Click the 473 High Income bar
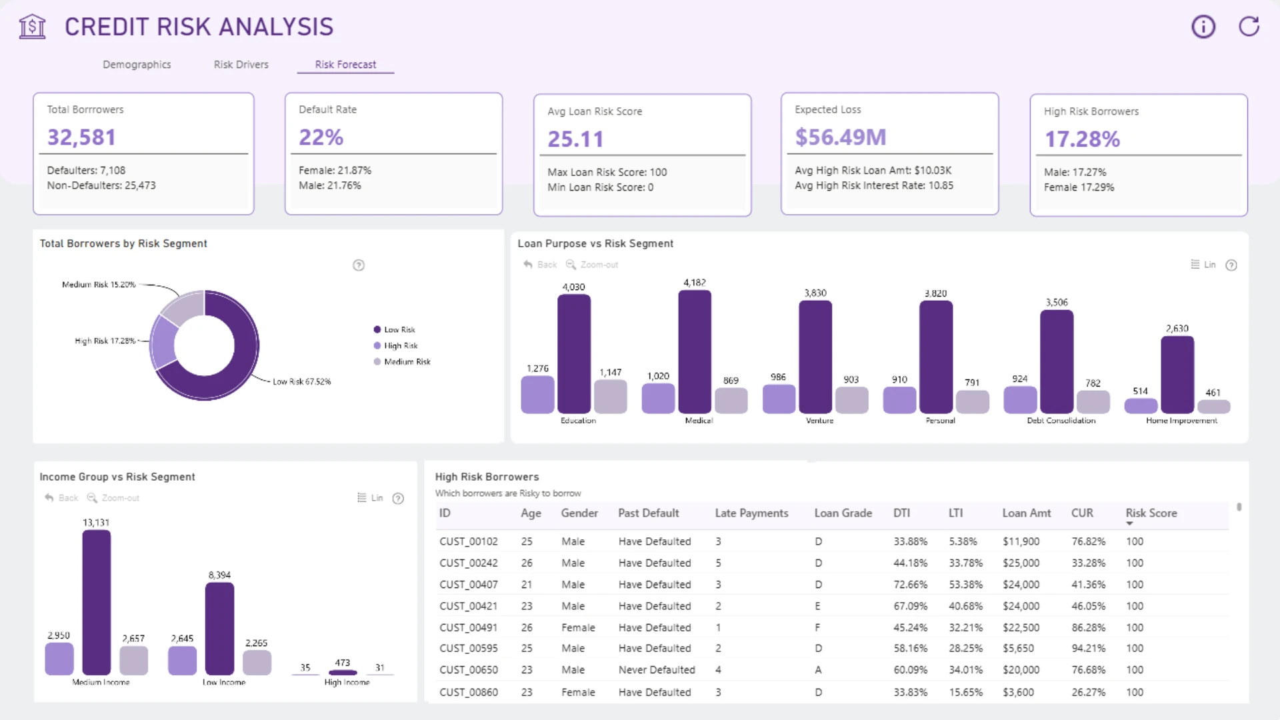This screenshot has width=1280, height=720. click(x=343, y=673)
